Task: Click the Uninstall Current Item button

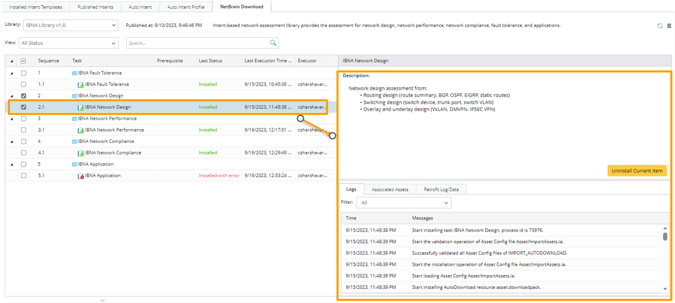Action: pyautogui.click(x=637, y=171)
